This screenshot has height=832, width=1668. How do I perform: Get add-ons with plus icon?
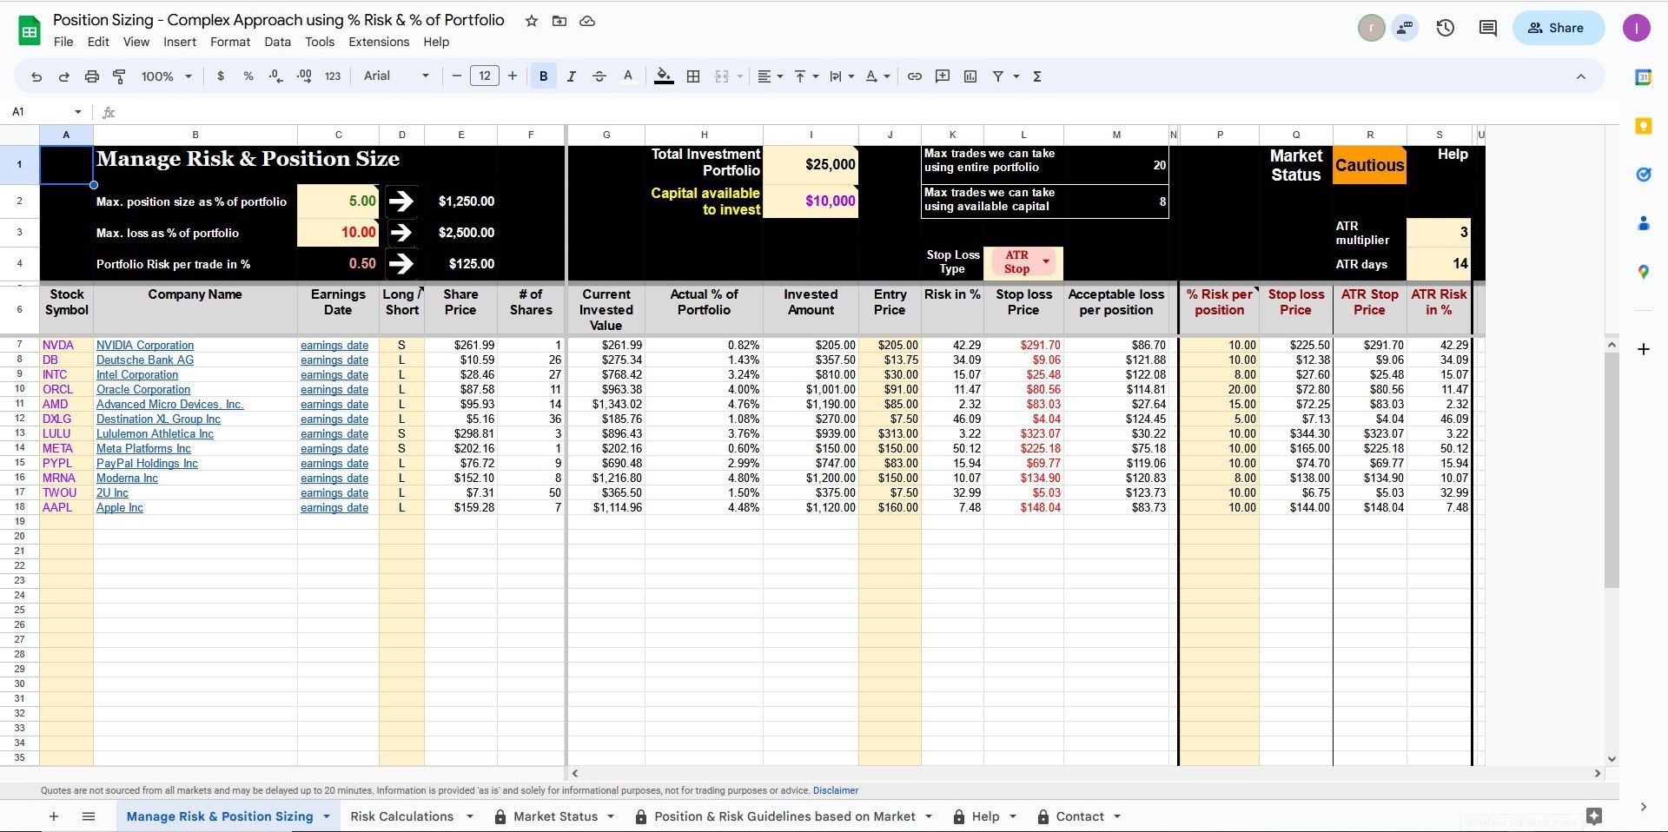pyautogui.click(x=1644, y=349)
